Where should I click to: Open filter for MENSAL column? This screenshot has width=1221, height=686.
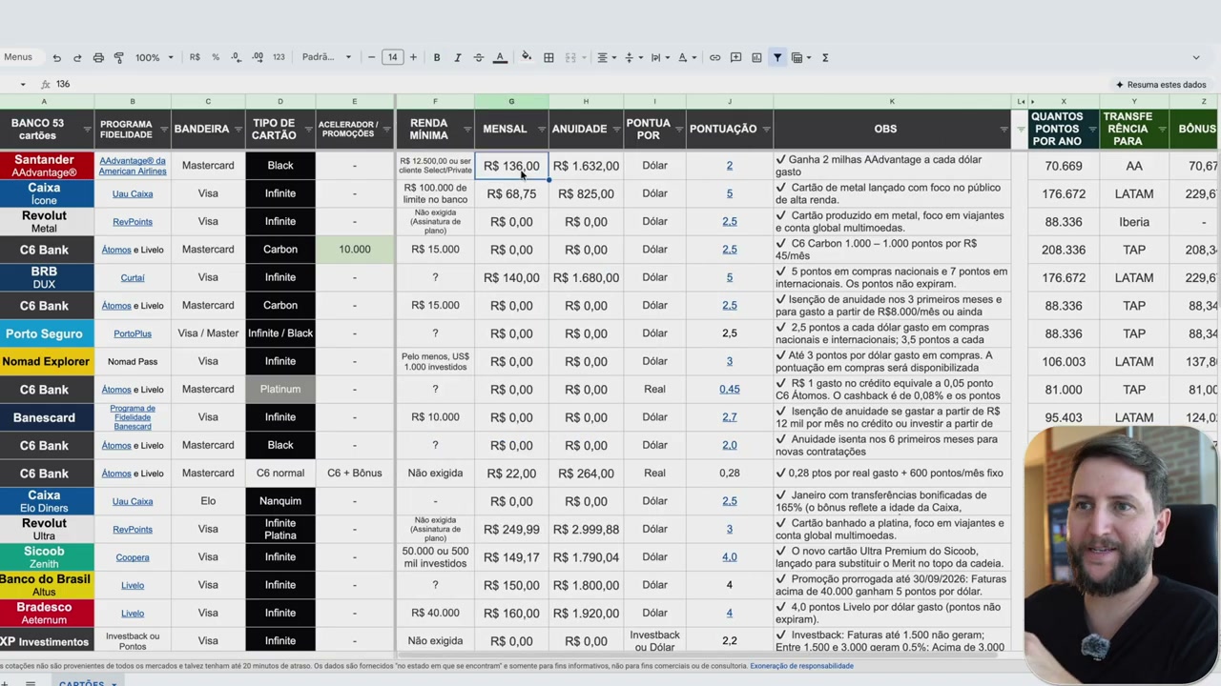point(541,130)
